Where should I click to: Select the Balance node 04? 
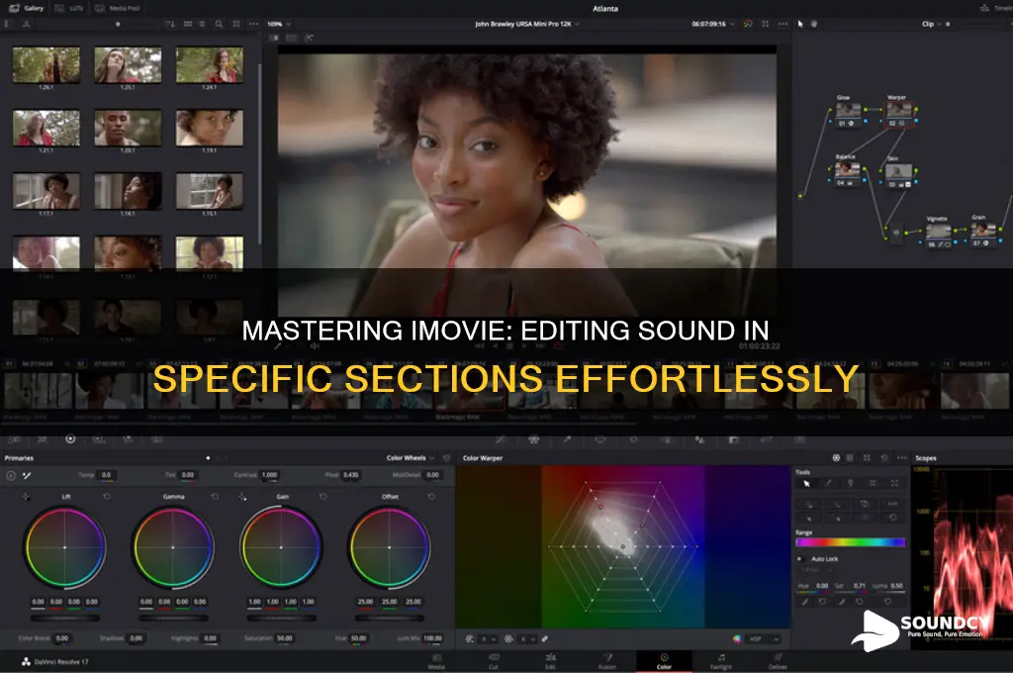847,172
